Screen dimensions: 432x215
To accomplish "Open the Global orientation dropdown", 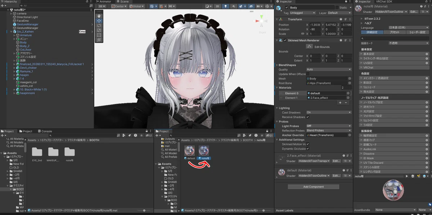I will click(136, 6).
